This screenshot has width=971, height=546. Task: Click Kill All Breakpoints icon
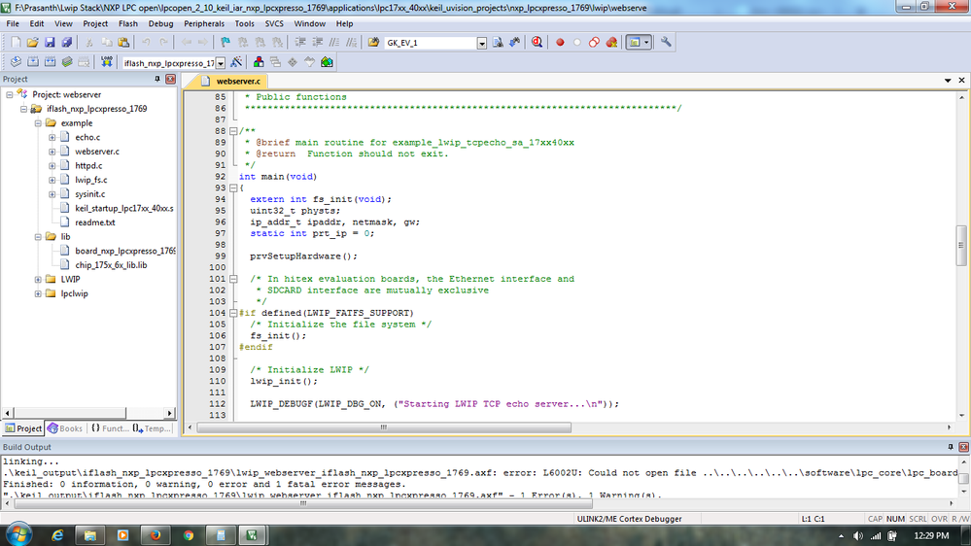click(611, 42)
